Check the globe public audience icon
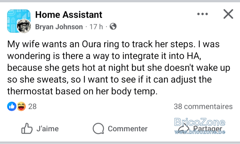 click(x=113, y=26)
